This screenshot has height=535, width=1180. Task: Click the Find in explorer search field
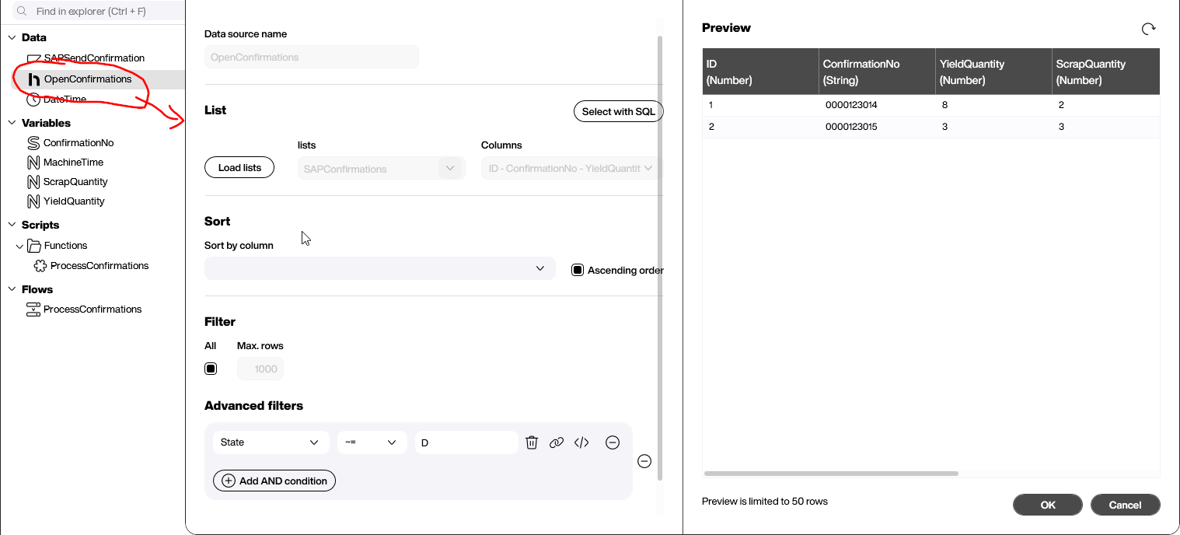(x=93, y=11)
